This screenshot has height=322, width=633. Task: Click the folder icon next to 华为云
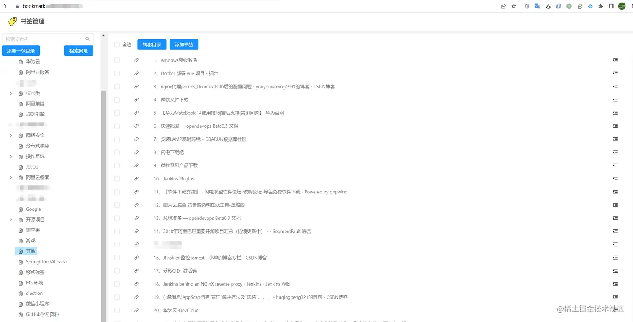tap(21, 62)
